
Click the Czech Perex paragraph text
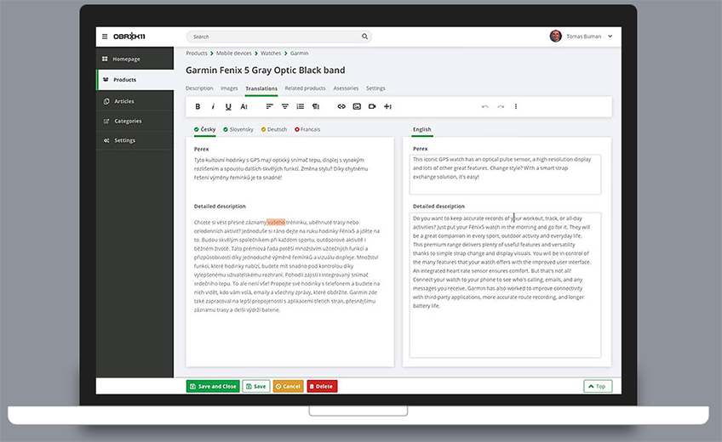pyautogui.click(x=281, y=168)
